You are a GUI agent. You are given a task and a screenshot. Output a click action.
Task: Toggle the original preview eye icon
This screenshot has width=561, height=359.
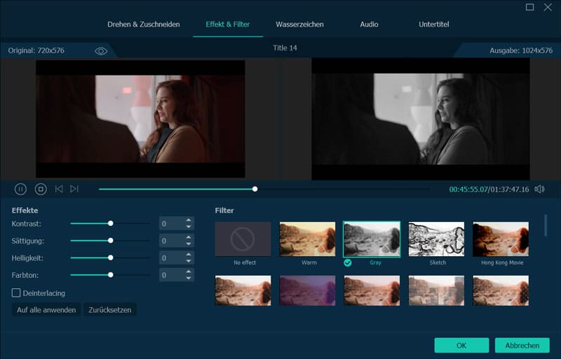101,51
